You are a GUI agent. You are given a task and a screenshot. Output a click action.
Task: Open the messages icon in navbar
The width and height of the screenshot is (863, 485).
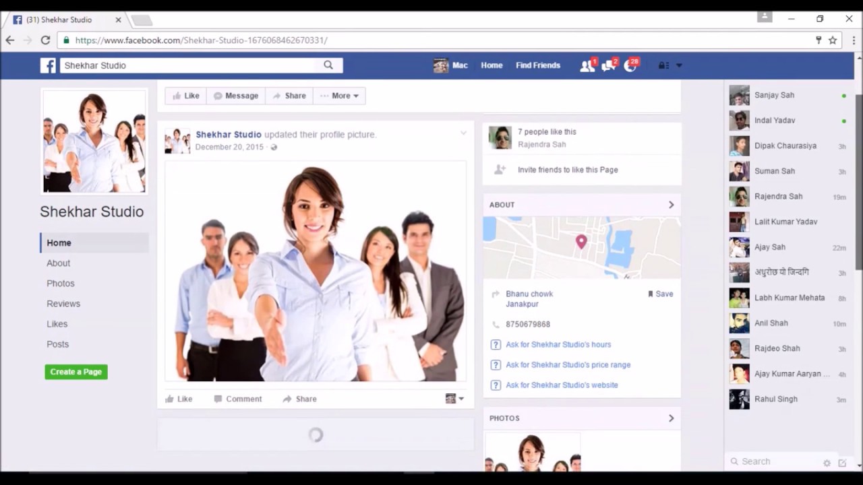coord(609,65)
